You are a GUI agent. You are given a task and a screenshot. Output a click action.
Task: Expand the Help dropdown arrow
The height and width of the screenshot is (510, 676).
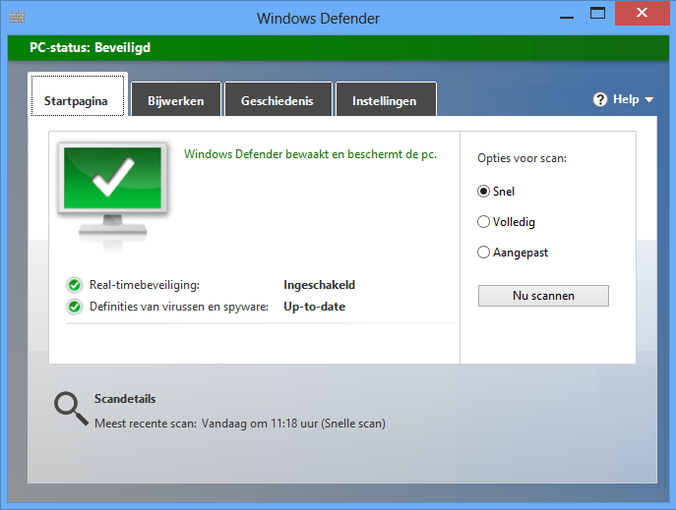(648, 100)
